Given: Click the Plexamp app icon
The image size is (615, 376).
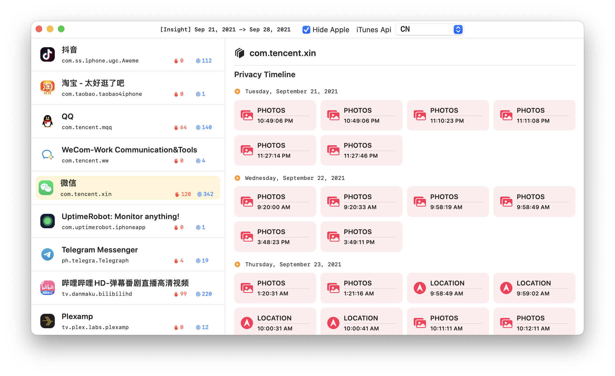Looking at the screenshot, I should tap(47, 321).
